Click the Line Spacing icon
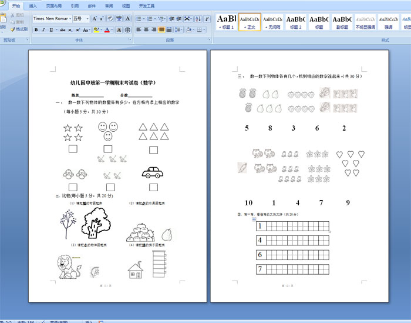The height and width of the screenshot is (323, 411). [178, 29]
